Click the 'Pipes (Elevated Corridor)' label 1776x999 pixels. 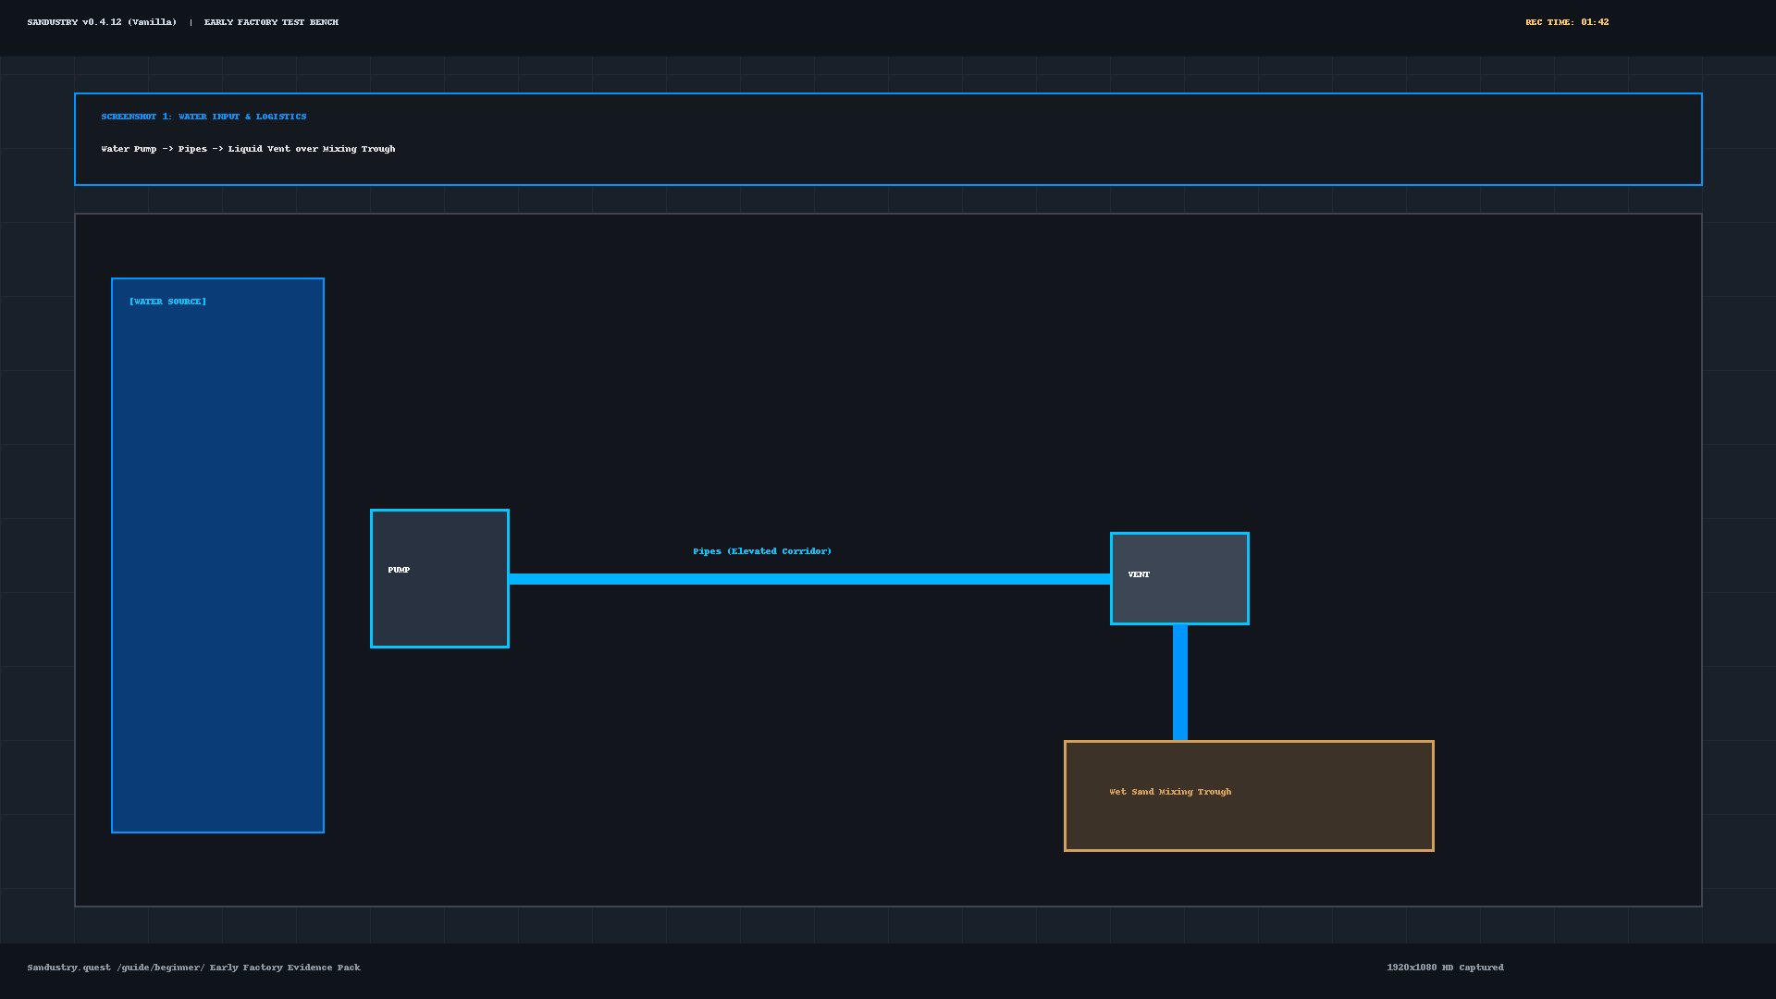762,551
